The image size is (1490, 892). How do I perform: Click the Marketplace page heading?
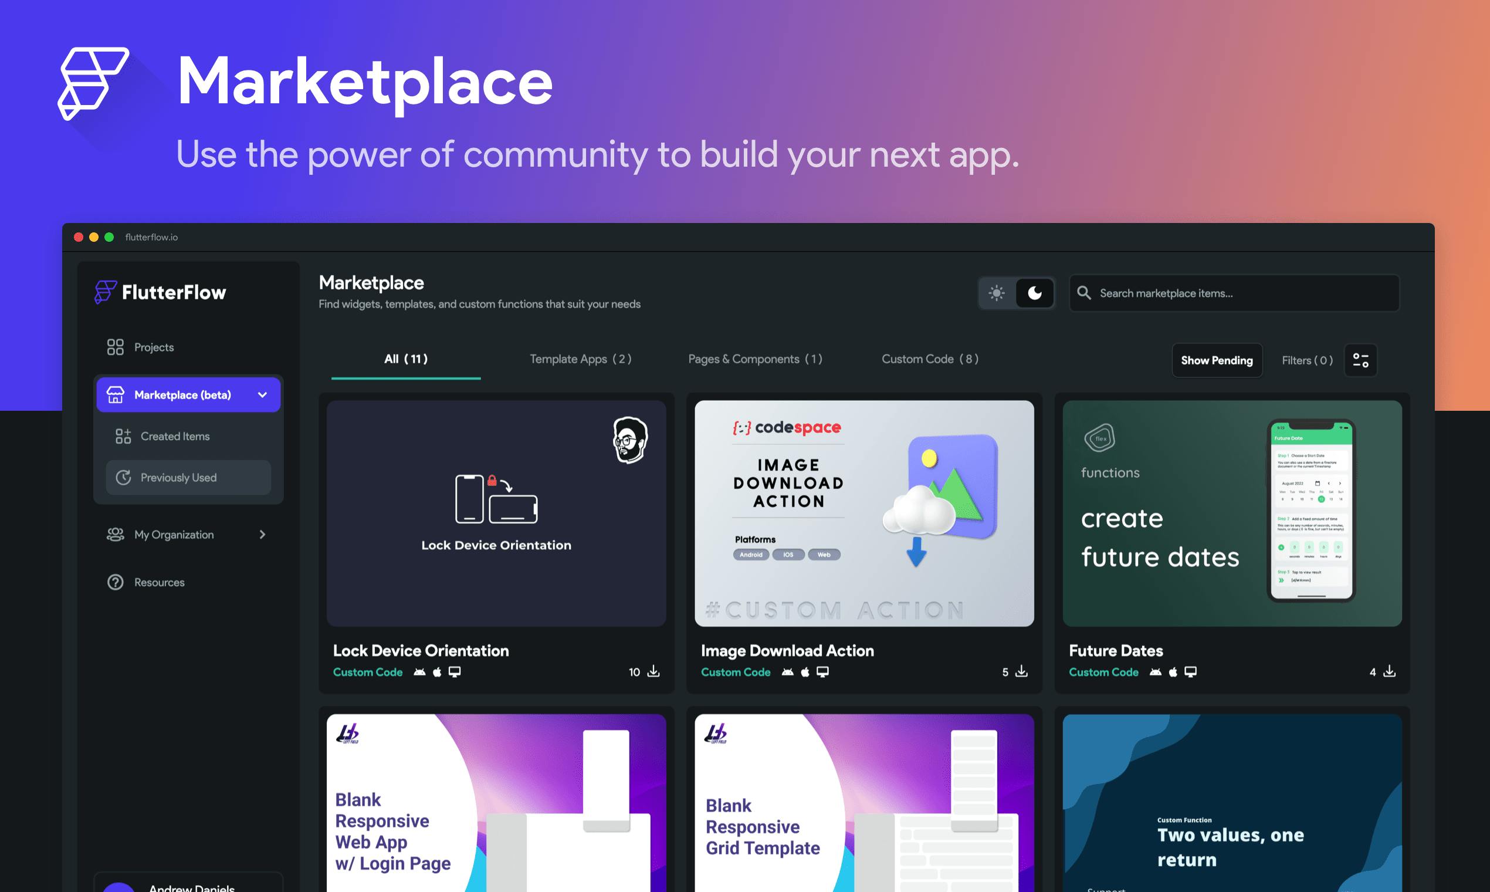pyautogui.click(x=371, y=282)
